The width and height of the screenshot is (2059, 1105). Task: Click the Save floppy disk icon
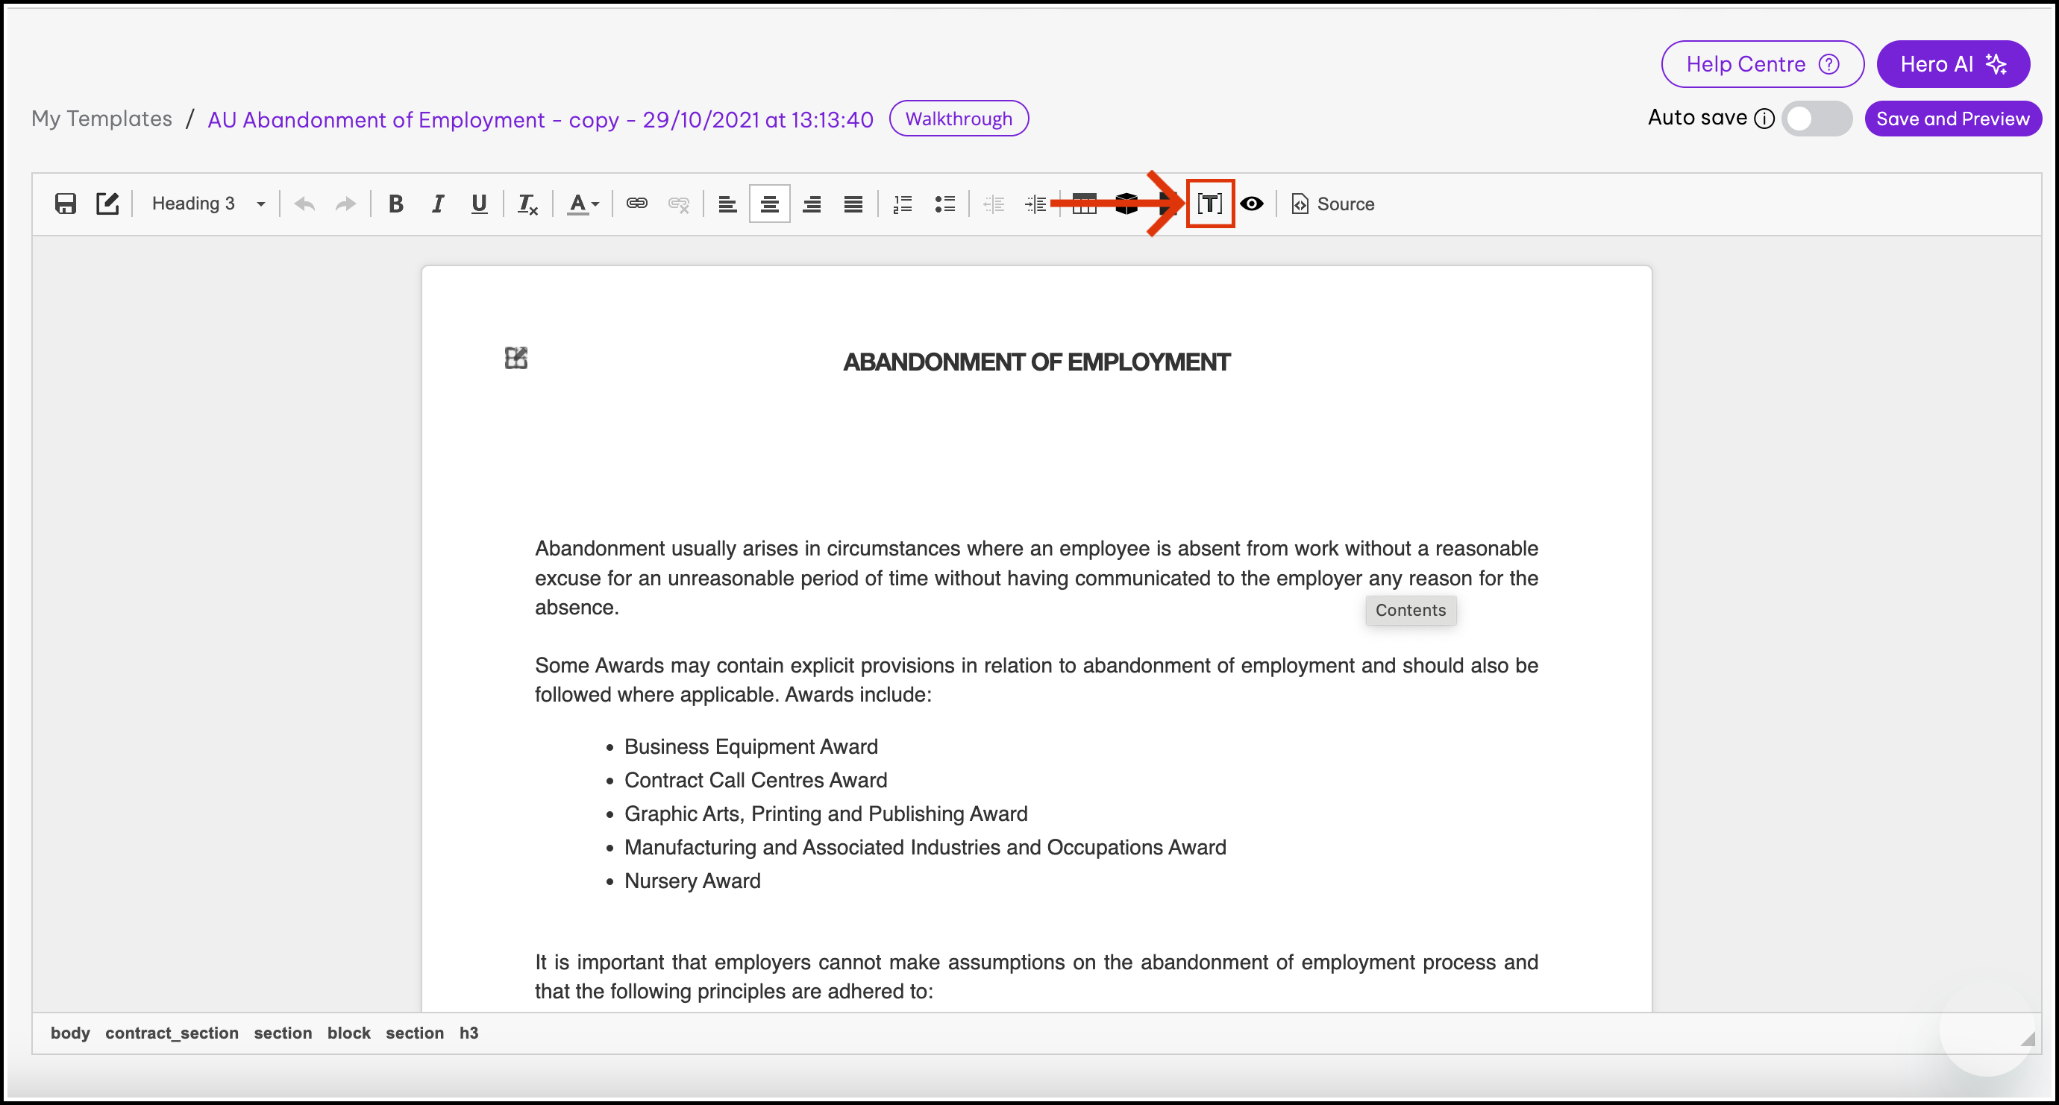pos(66,204)
